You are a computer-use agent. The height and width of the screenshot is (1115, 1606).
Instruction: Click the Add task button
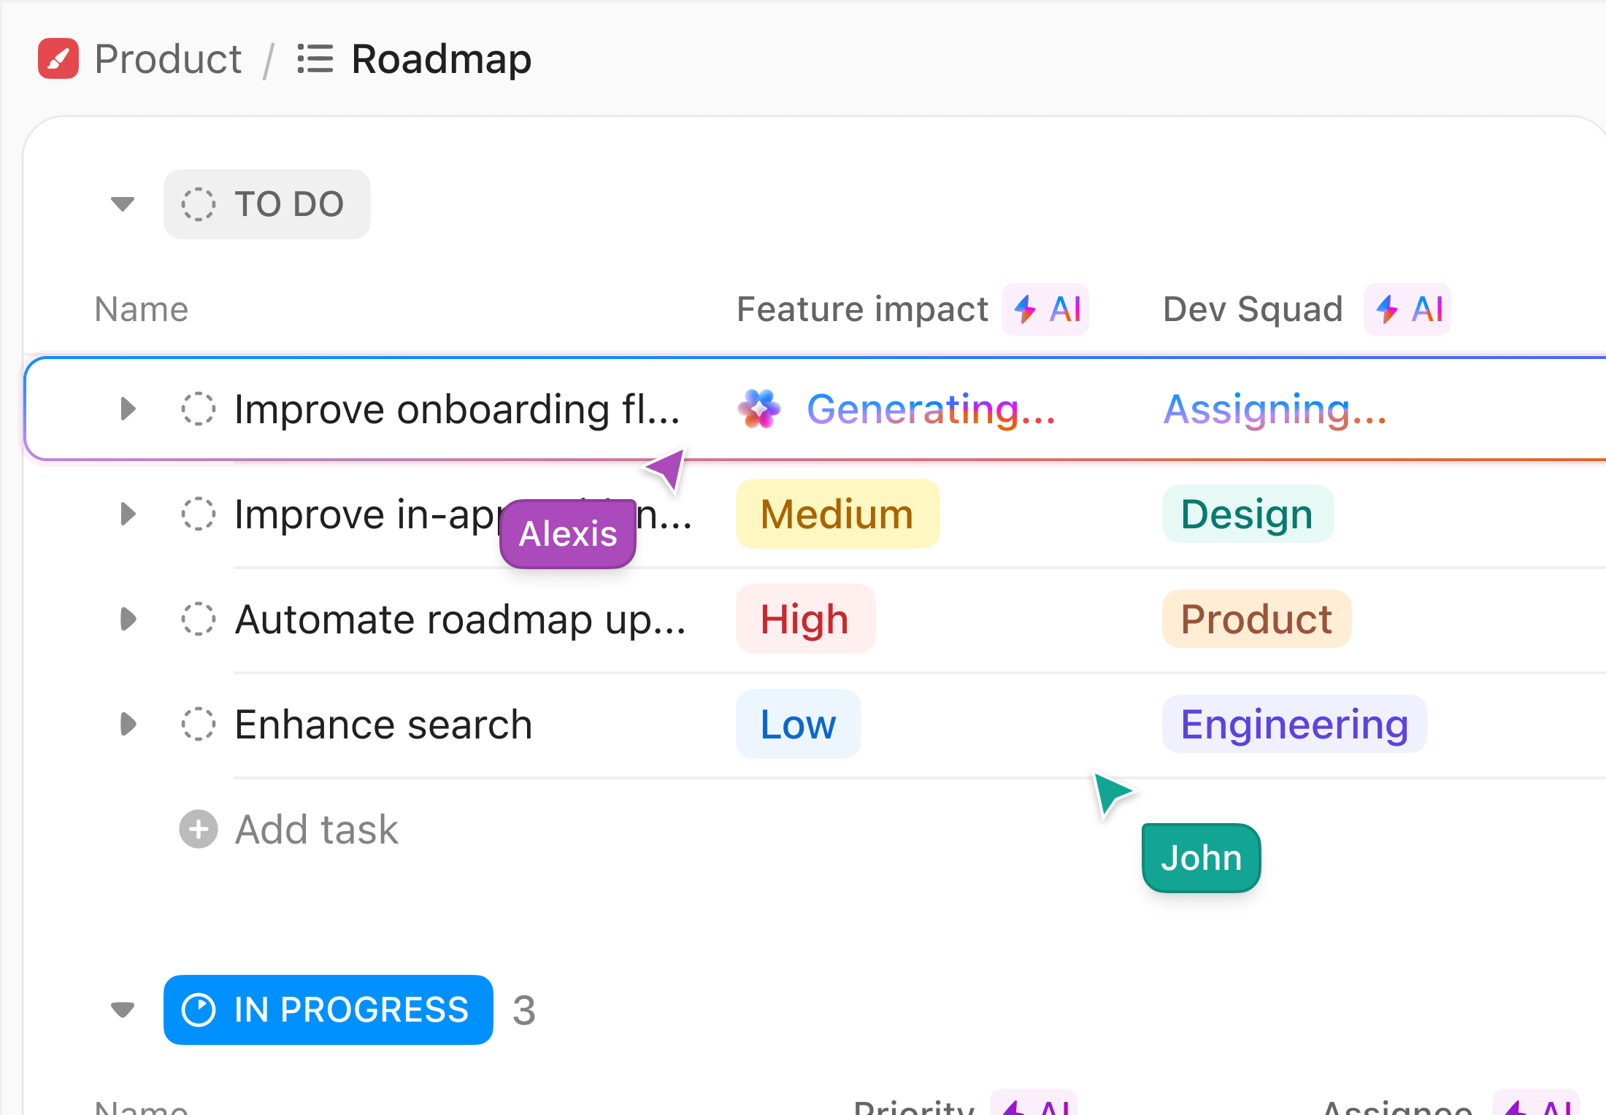coord(316,829)
